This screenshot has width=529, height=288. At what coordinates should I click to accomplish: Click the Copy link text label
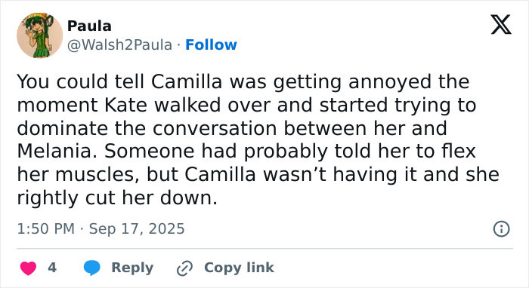(240, 268)
